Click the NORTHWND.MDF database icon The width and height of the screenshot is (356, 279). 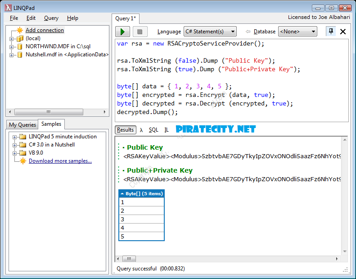click(x=20, y=46)
